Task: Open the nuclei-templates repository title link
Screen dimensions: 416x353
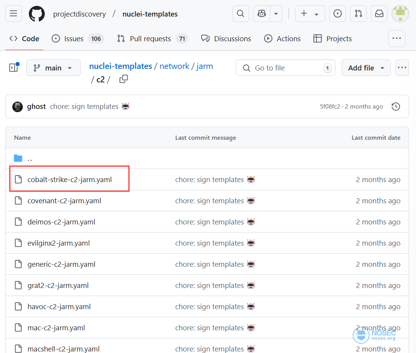Action: click(150, 14)
